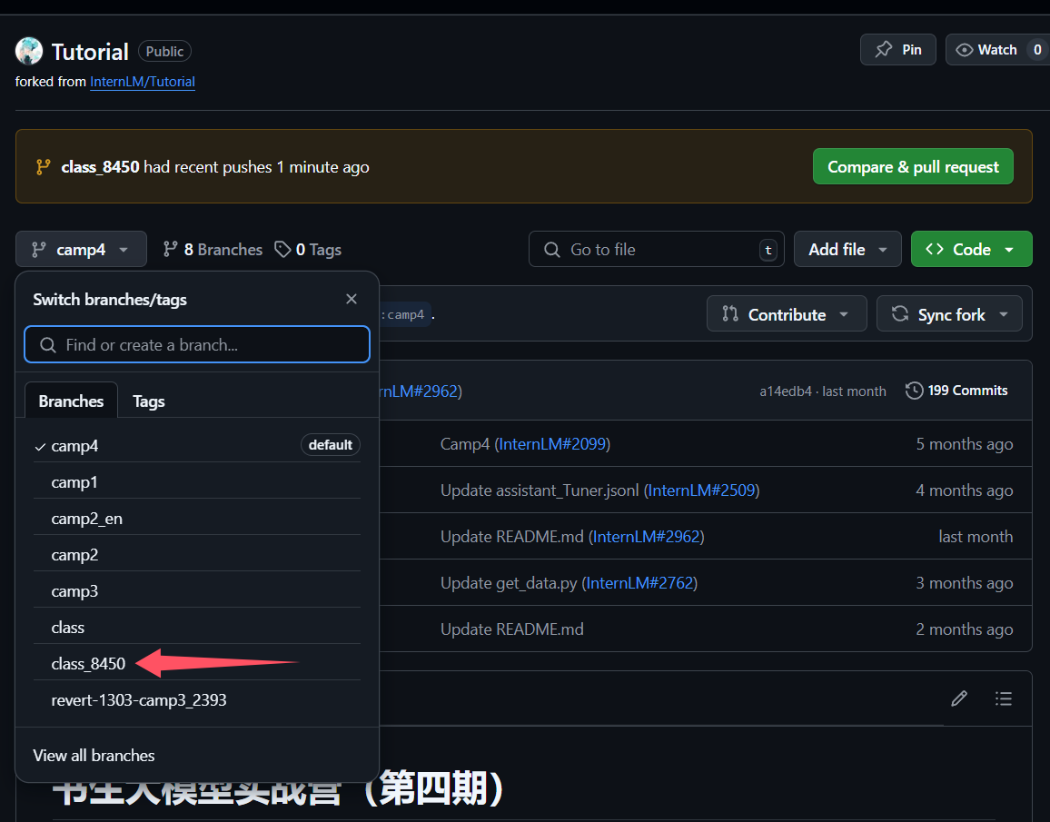Select the camp1 branch
This screenshot has width=1050, height=822.
point(197,482)
